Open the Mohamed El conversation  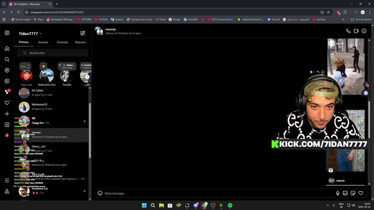tap(51, 107)
